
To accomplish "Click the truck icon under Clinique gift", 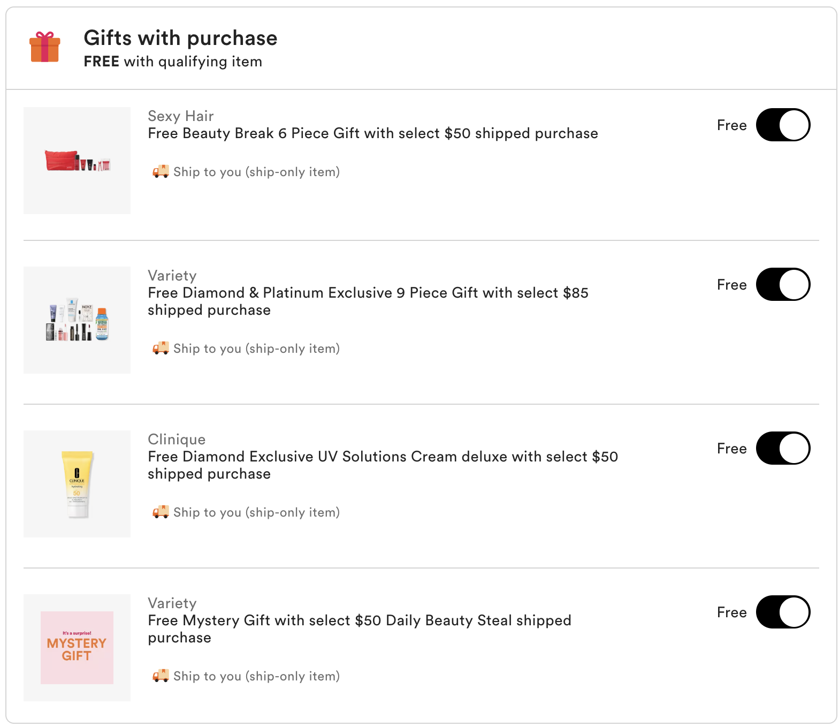I will tap(161, 512).
